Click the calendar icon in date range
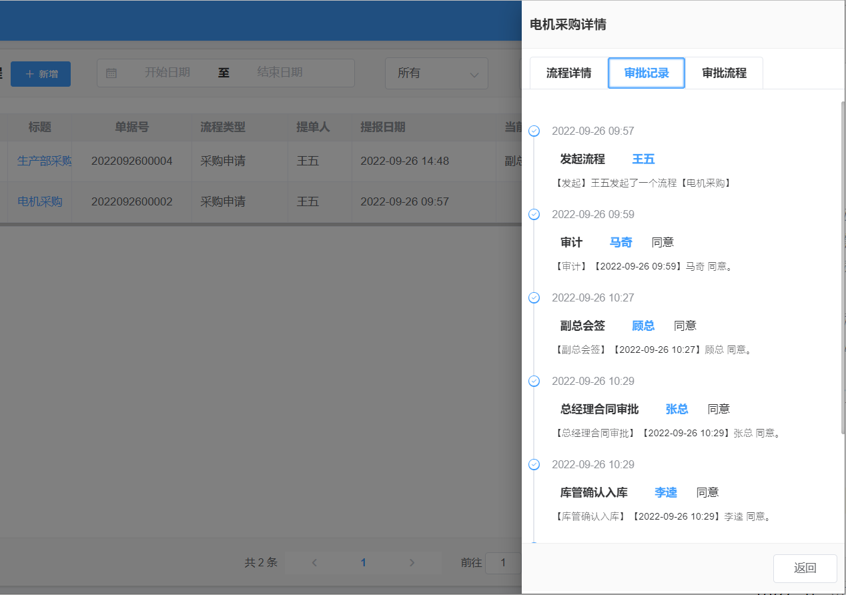This screenshot has width=846, height=595. point(111,73)
